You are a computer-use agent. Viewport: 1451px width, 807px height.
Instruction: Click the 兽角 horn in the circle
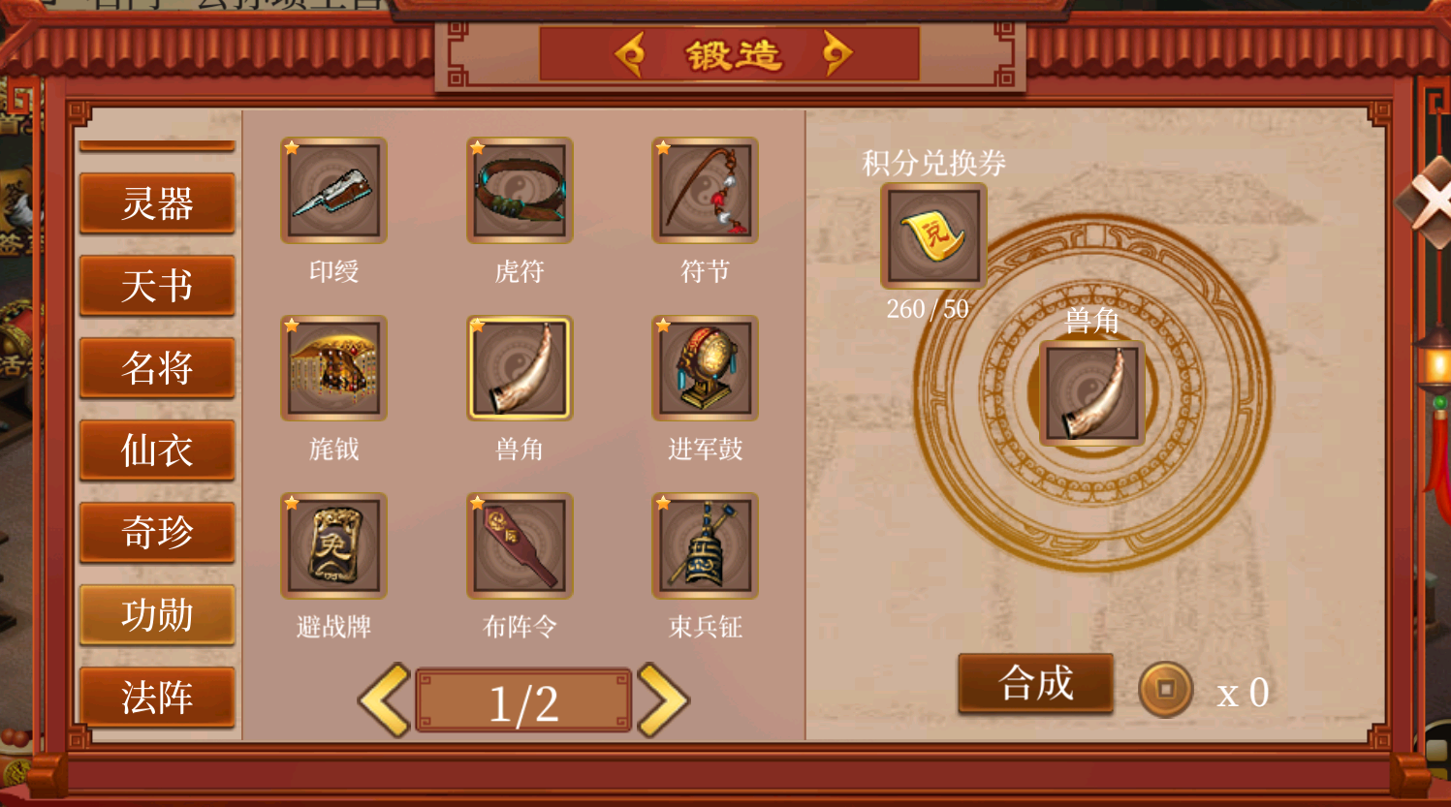(x=1092, y=392)
